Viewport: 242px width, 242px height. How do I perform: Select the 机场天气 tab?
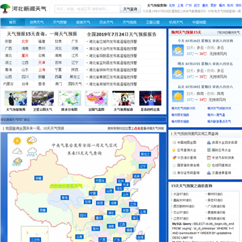[x=176, y=22]
